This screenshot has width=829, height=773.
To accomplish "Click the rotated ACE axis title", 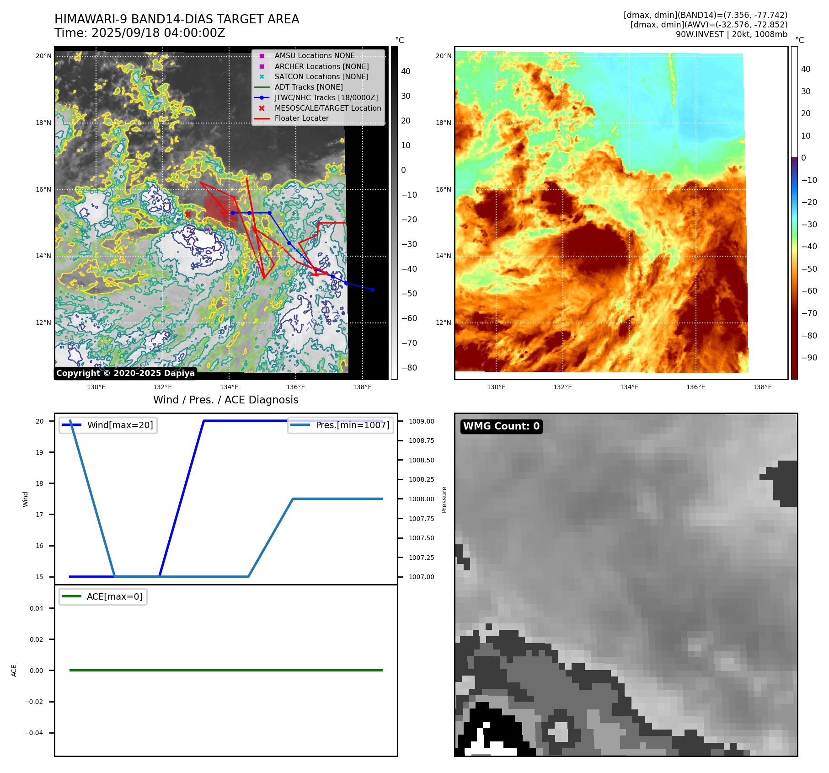I will 14,671.
